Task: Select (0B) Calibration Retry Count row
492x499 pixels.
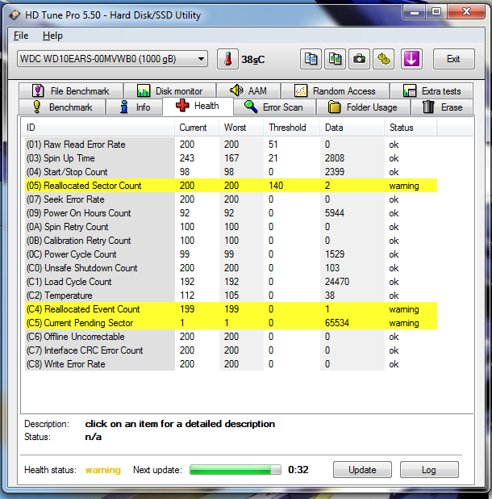Action: click(x=231, y=241)
